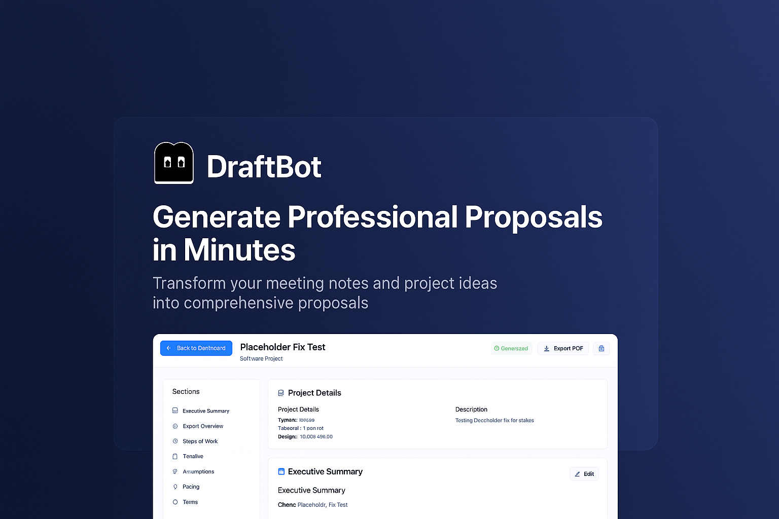
Task: Click the clipboard icon beside Export PDF
Action: coord(601,348)
